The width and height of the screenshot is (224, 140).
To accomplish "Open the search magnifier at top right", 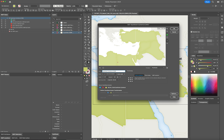I will coord(213,2).
